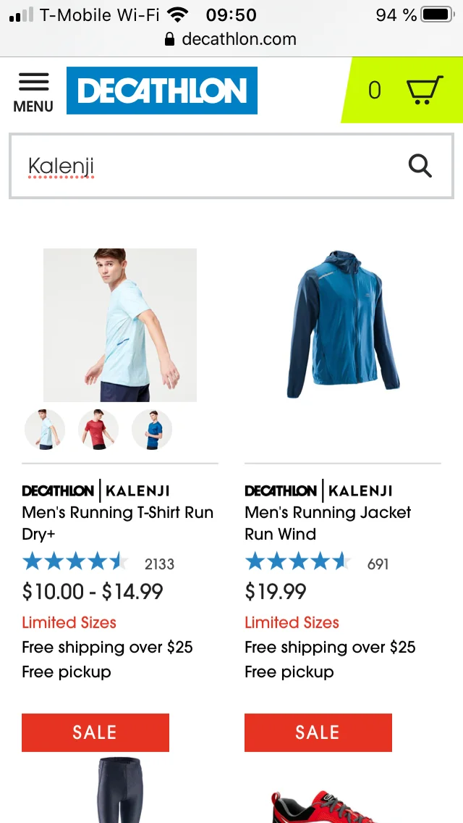Open Men's Running T-Shirt Run Dry+ link
The width and height of the screenshot is (463, 823).
pyautogui.click(x=118, y=523)
